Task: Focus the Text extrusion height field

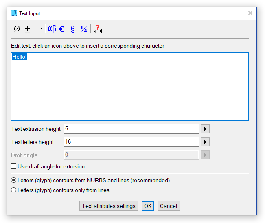Action: coord(131,129)
